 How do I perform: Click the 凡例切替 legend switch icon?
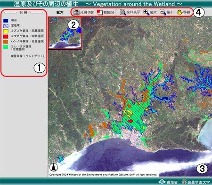(76, 12)
